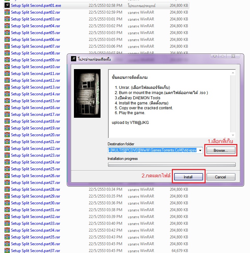Image resolution: width=250 pixels, height=253 pixels.
Task: Click the "upload by VTM@JKG" line
Action: coord(130,123)
